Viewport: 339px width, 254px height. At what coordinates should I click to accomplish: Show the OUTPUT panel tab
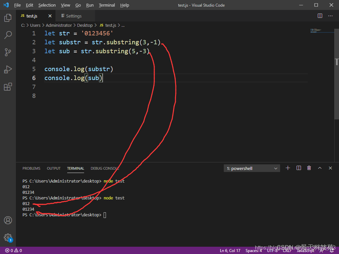click(54, 168)
